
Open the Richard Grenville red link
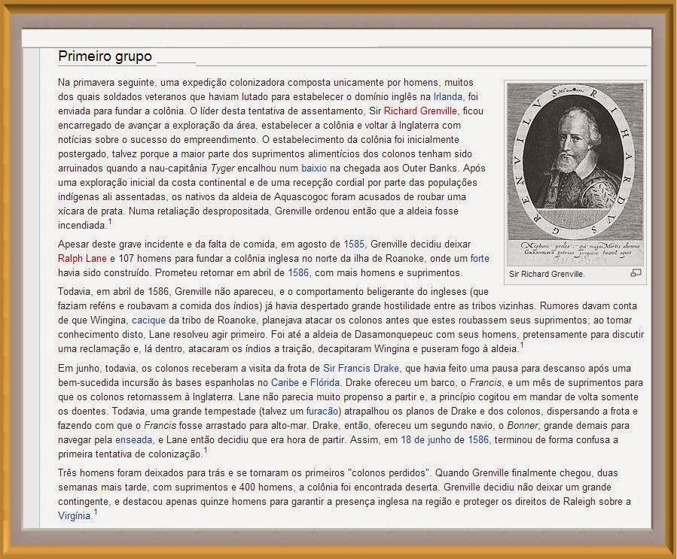pos(420,111)
